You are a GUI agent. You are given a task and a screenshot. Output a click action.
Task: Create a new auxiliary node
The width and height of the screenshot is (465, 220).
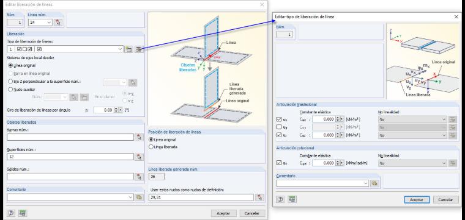pos(84,97)
